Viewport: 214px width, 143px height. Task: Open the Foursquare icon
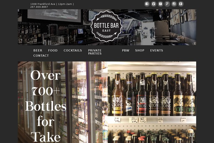[x=167, y=4]
